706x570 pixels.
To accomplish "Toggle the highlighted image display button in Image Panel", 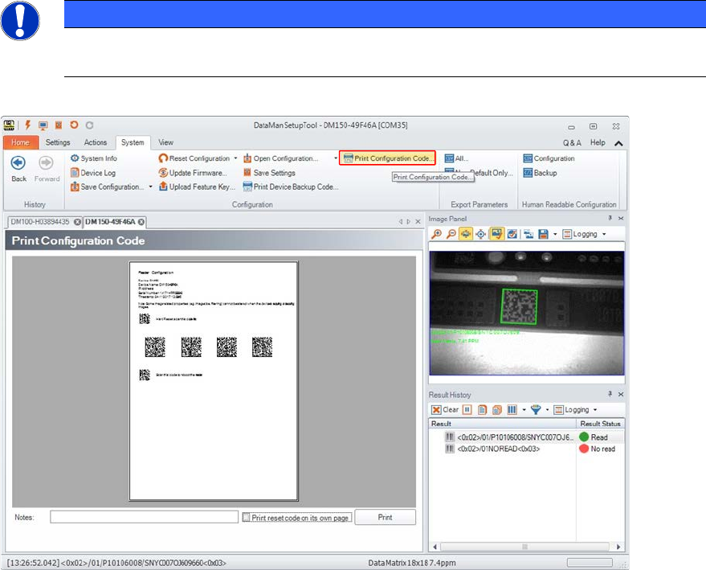I will pyautogui.click(x=497, y=234).
